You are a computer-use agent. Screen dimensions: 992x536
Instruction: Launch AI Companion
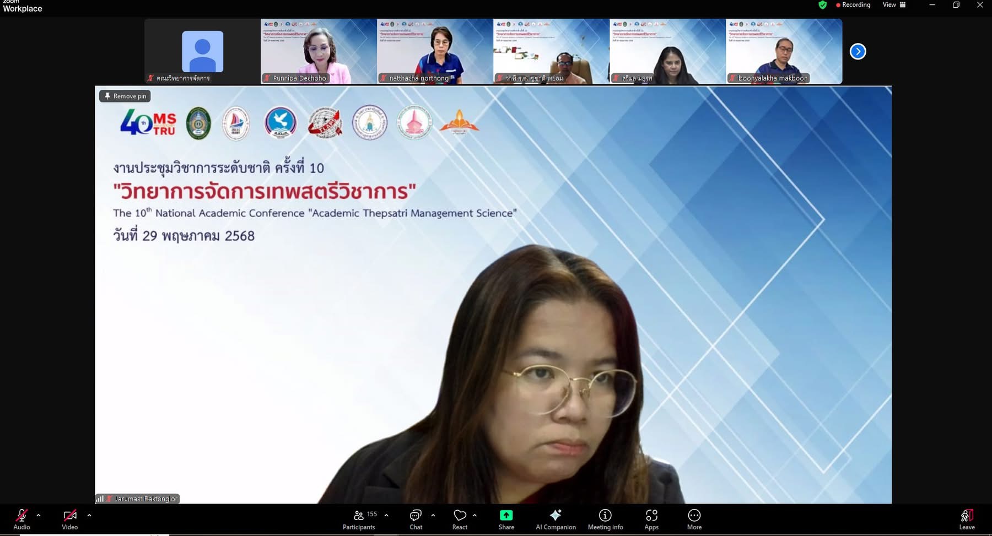coord(556,519)
